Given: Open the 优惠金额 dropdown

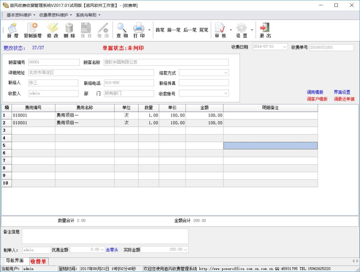Looking at the screenshot, I should point(102,250).
